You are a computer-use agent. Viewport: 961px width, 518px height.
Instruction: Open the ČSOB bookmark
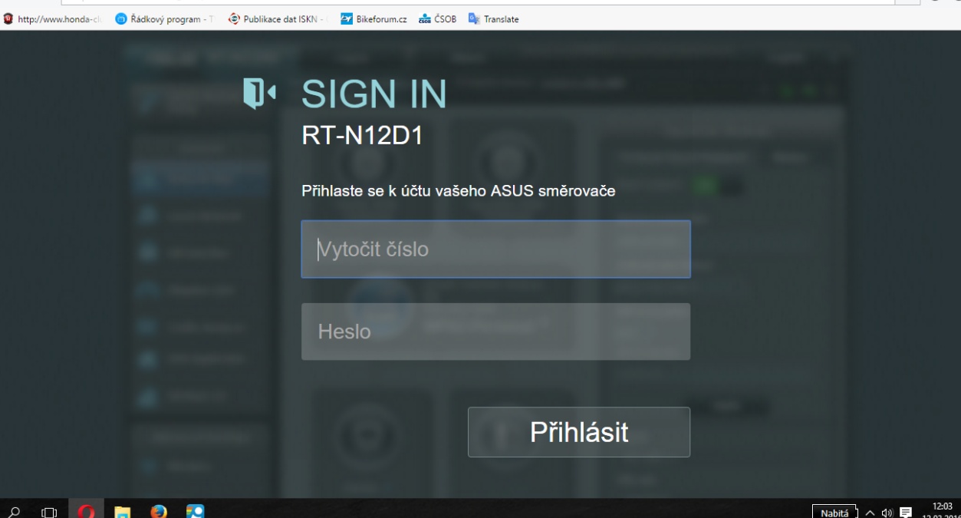(x=437, y=19)
